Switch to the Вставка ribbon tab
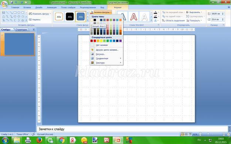Screen dimensions: 231x144 (x=27, y=7)
